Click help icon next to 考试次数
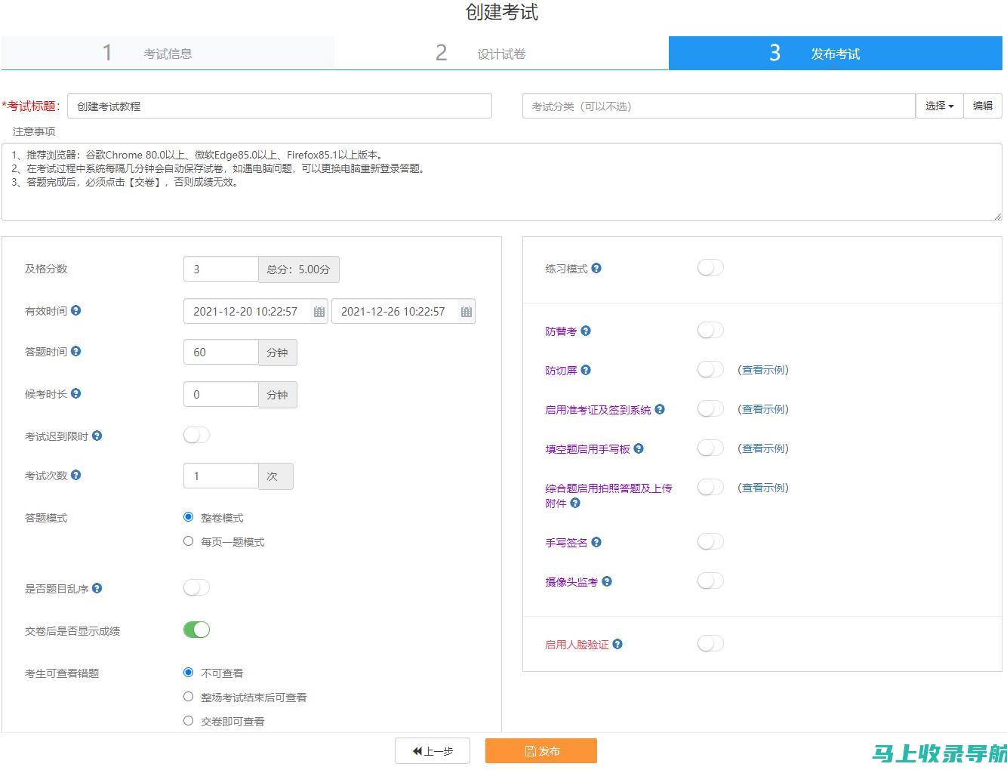This screenshot has width=1007, height=770. click(x=76, y=475)
